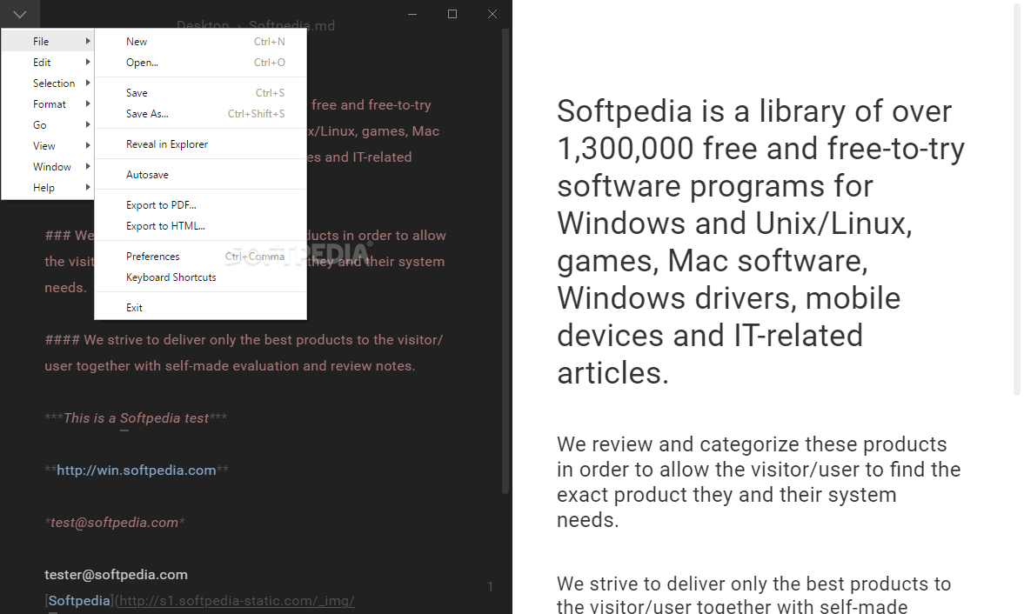
Task: Click Reveal in Explorer
Action: (x=200, y=144)
